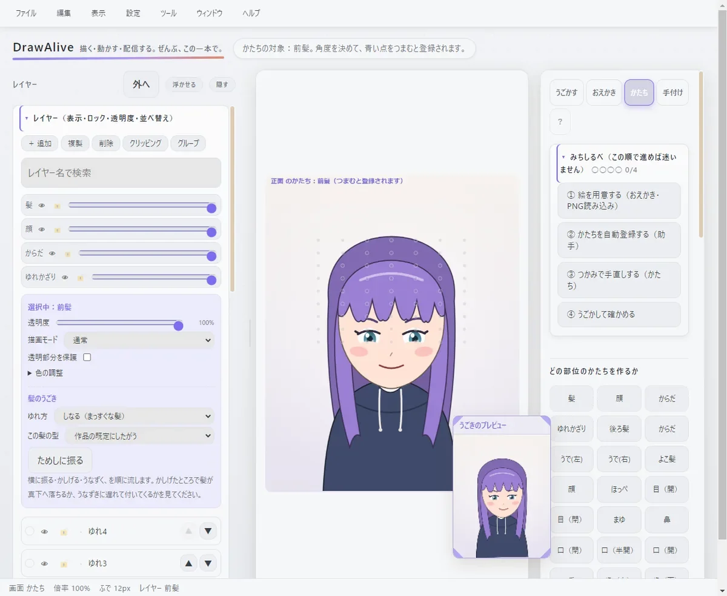Toggle visibility eye of ゆれ4 layer
This screenshot has width=727, height=596.
[x=44, y=532]
